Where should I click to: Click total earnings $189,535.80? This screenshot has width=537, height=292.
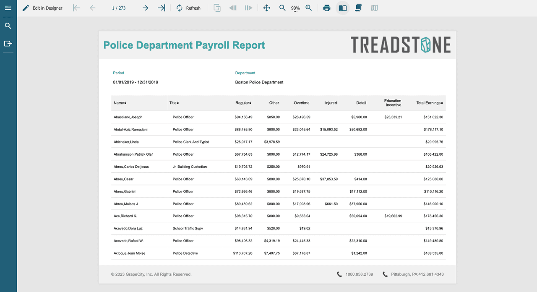pyautogui.click(x=433, y=253)
